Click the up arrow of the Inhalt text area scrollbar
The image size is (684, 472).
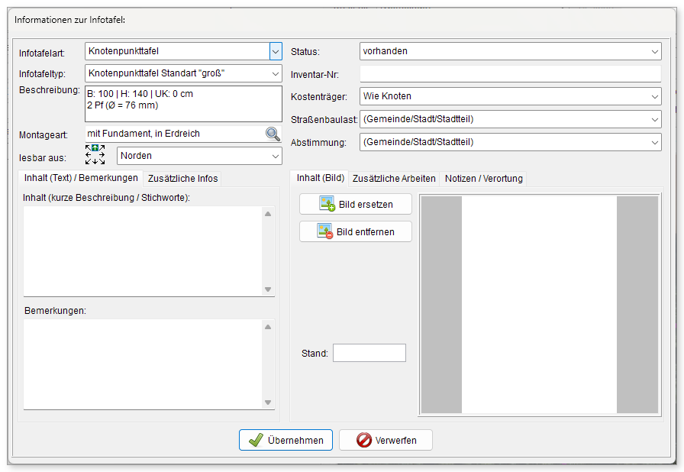click(x=268, y=214)
